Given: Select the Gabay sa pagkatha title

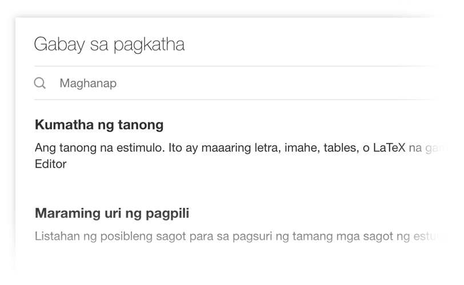Looking at the screenshot, I should 109,45.
